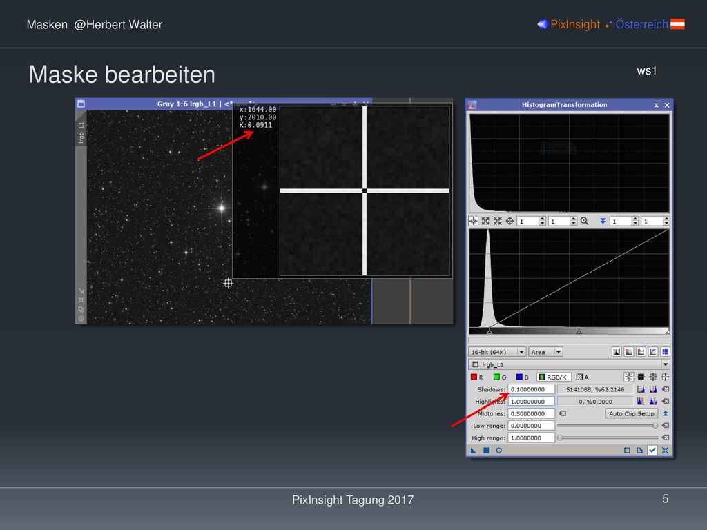Click the black-point readout icon

coord(641,377)
